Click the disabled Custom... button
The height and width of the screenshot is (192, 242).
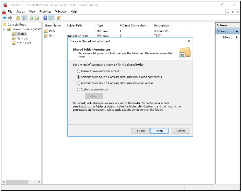(94, 96)
